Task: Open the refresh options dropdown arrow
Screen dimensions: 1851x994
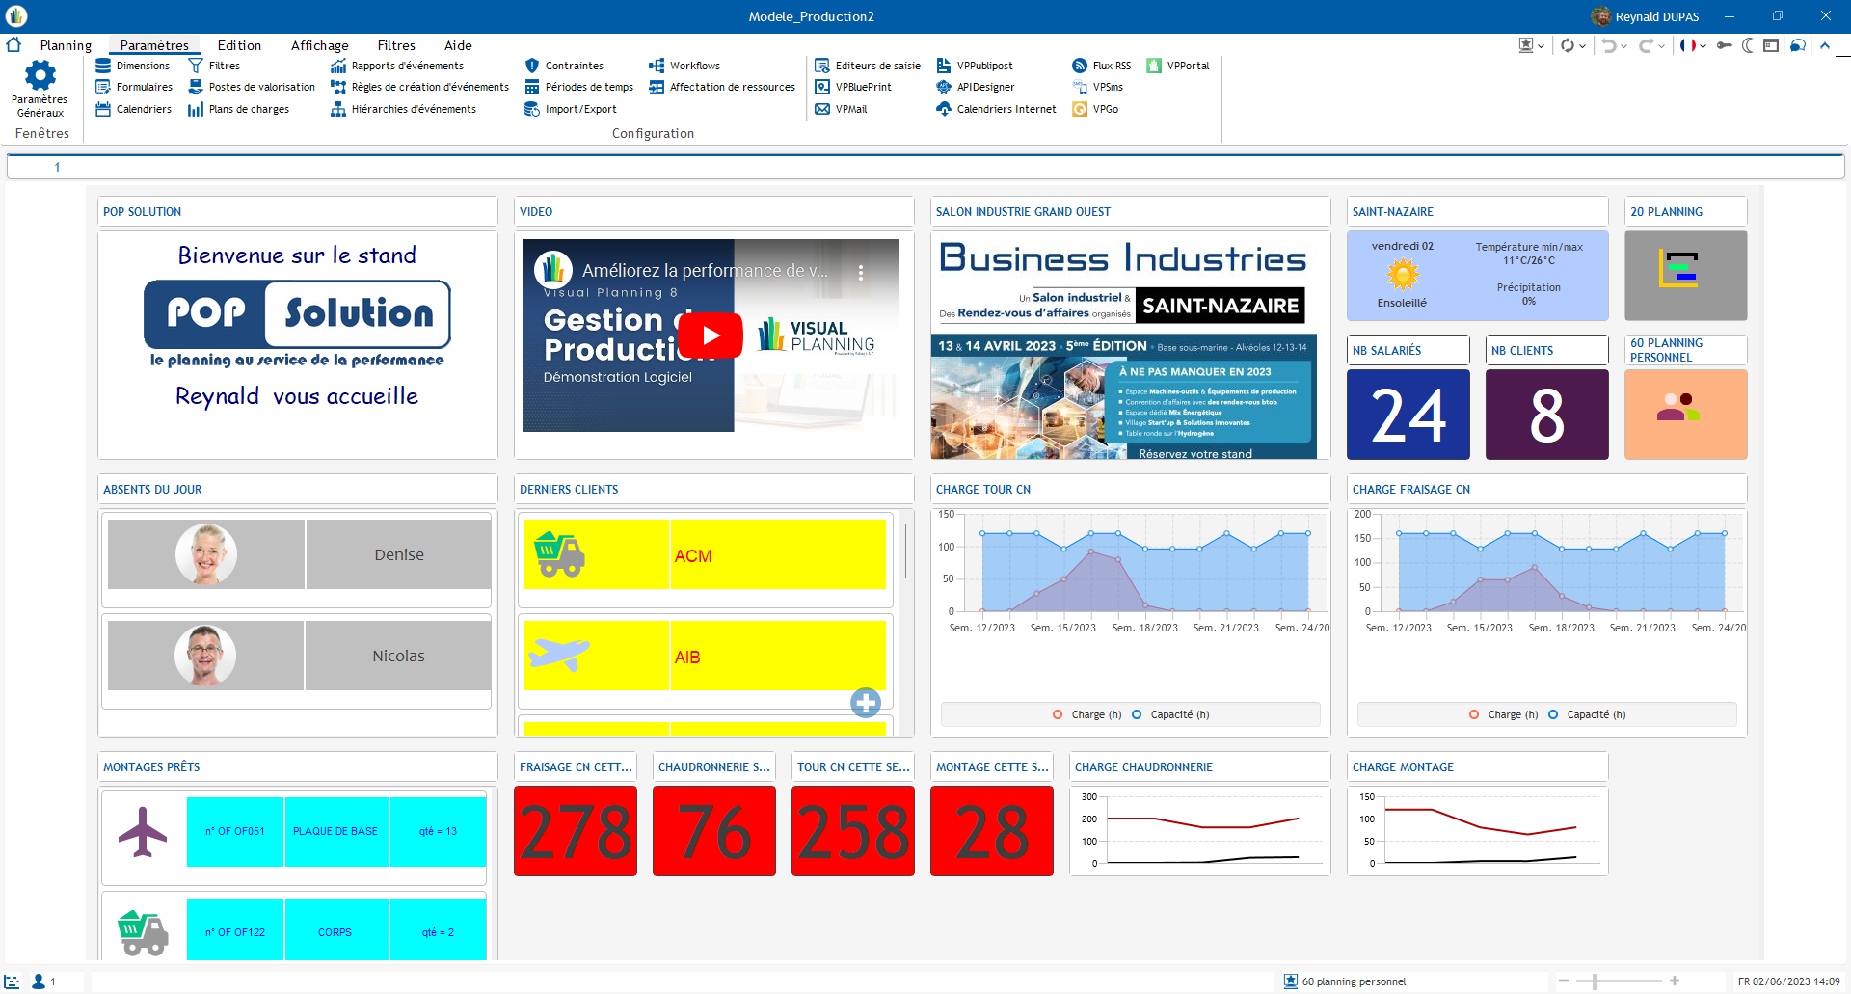Action: (1583, 46)
